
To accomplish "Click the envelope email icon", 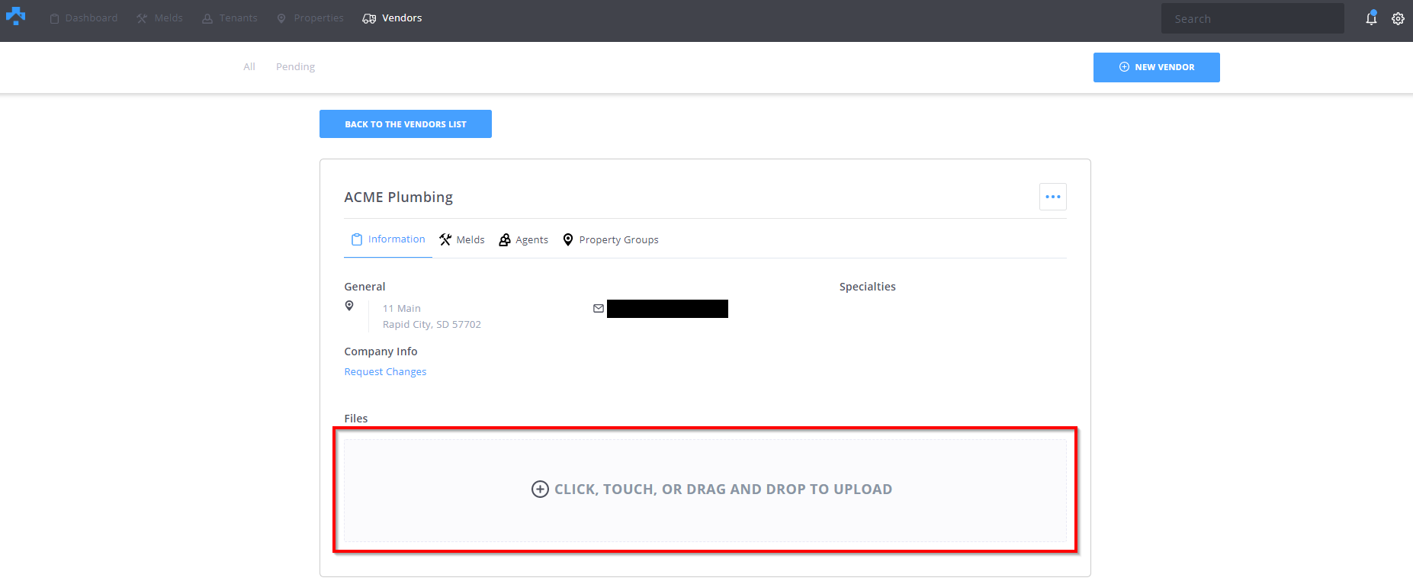I will click(x=599, y=309).
